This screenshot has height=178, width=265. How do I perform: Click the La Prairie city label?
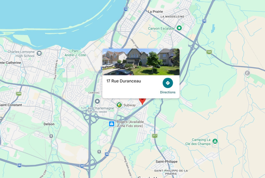(155, 12)
